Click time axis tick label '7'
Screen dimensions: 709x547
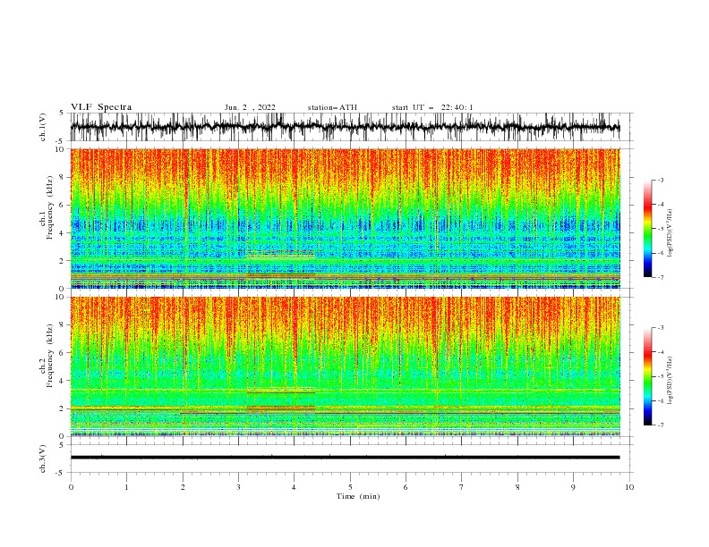462,487
